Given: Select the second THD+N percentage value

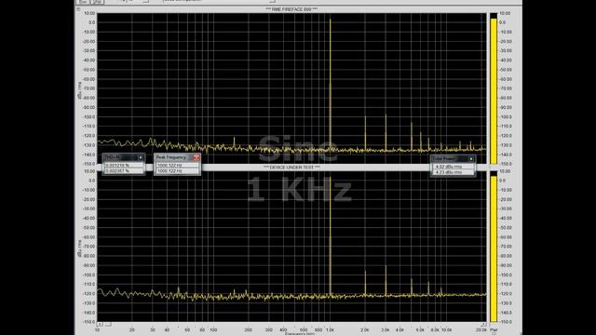Looking at the screenshot, I should click(124, 171).
